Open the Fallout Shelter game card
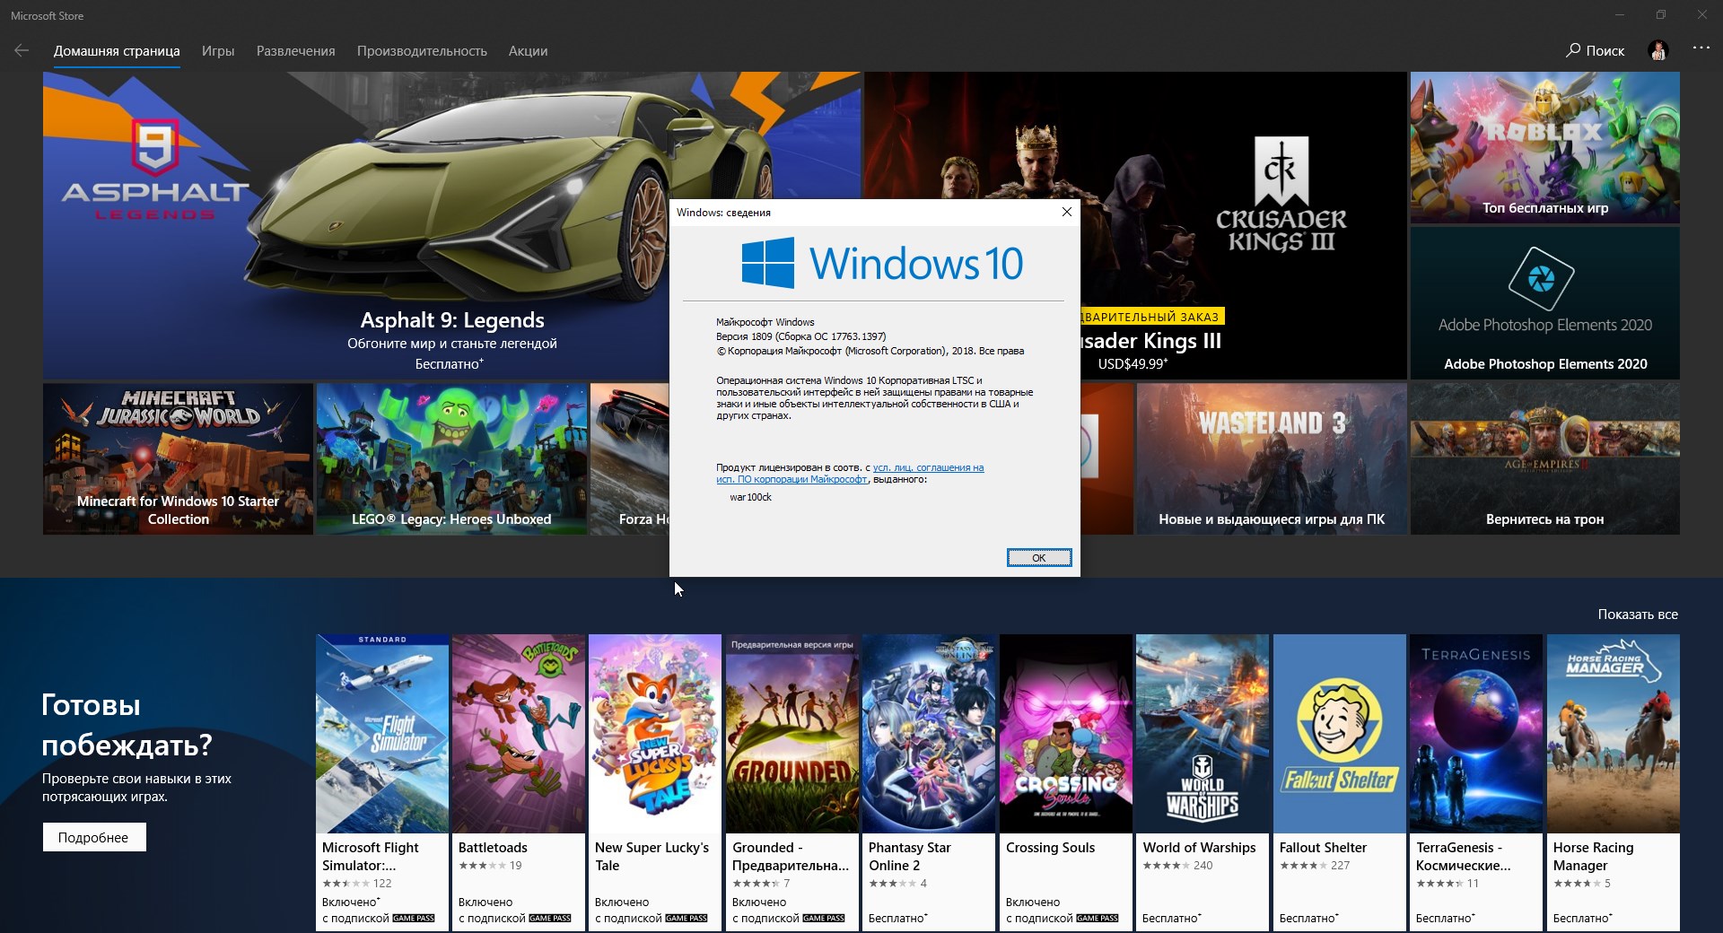 [x=1340, y=782]
